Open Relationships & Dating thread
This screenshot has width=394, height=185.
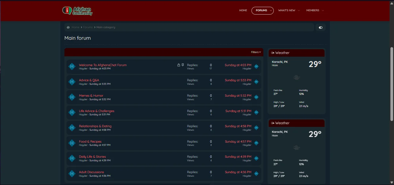95,126
